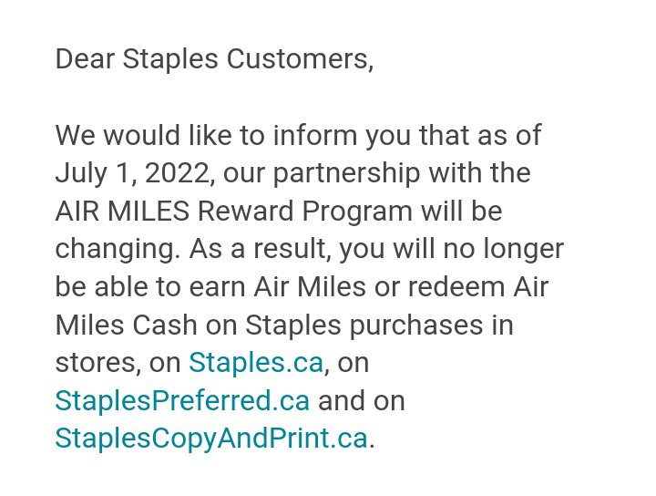656x496 pixels.
Task: Click the 'Reward Program' phrase
Action: pyautogui.click(x=304, y=211)
